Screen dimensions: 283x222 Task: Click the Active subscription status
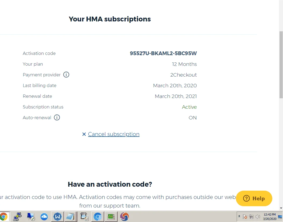tap(189, 107)
